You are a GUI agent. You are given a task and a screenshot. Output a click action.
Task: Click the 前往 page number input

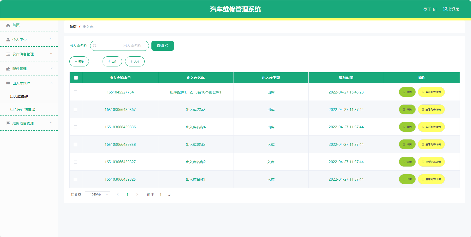pyautogui.click(x=161, y=195)
